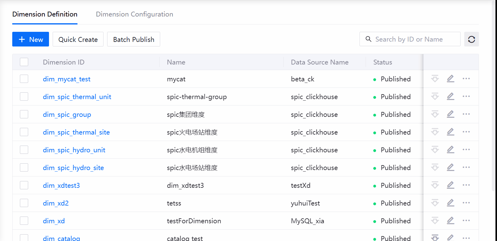Select the Dimension Definition tab
497x241 pixels.
pos(45,14)
